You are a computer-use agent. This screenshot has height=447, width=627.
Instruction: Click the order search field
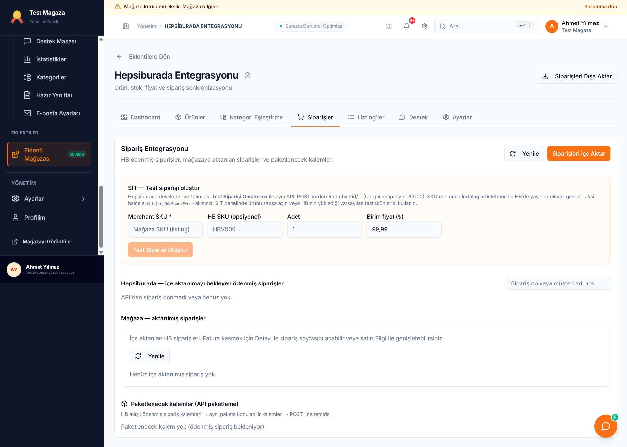tap(558, 284)
